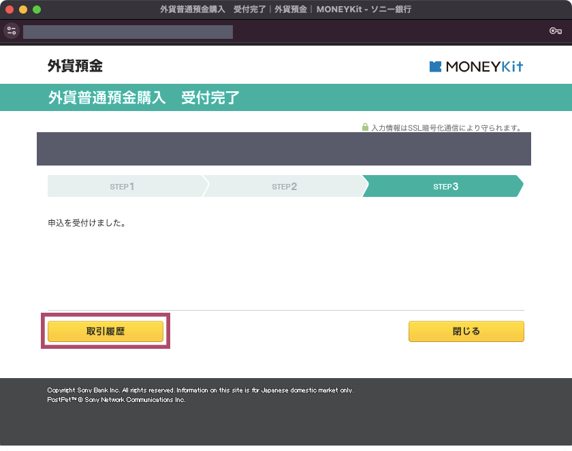This screenshot has height=451, width=572.
Task: Click the green SSL lock icon
Action: pos(365,127)
